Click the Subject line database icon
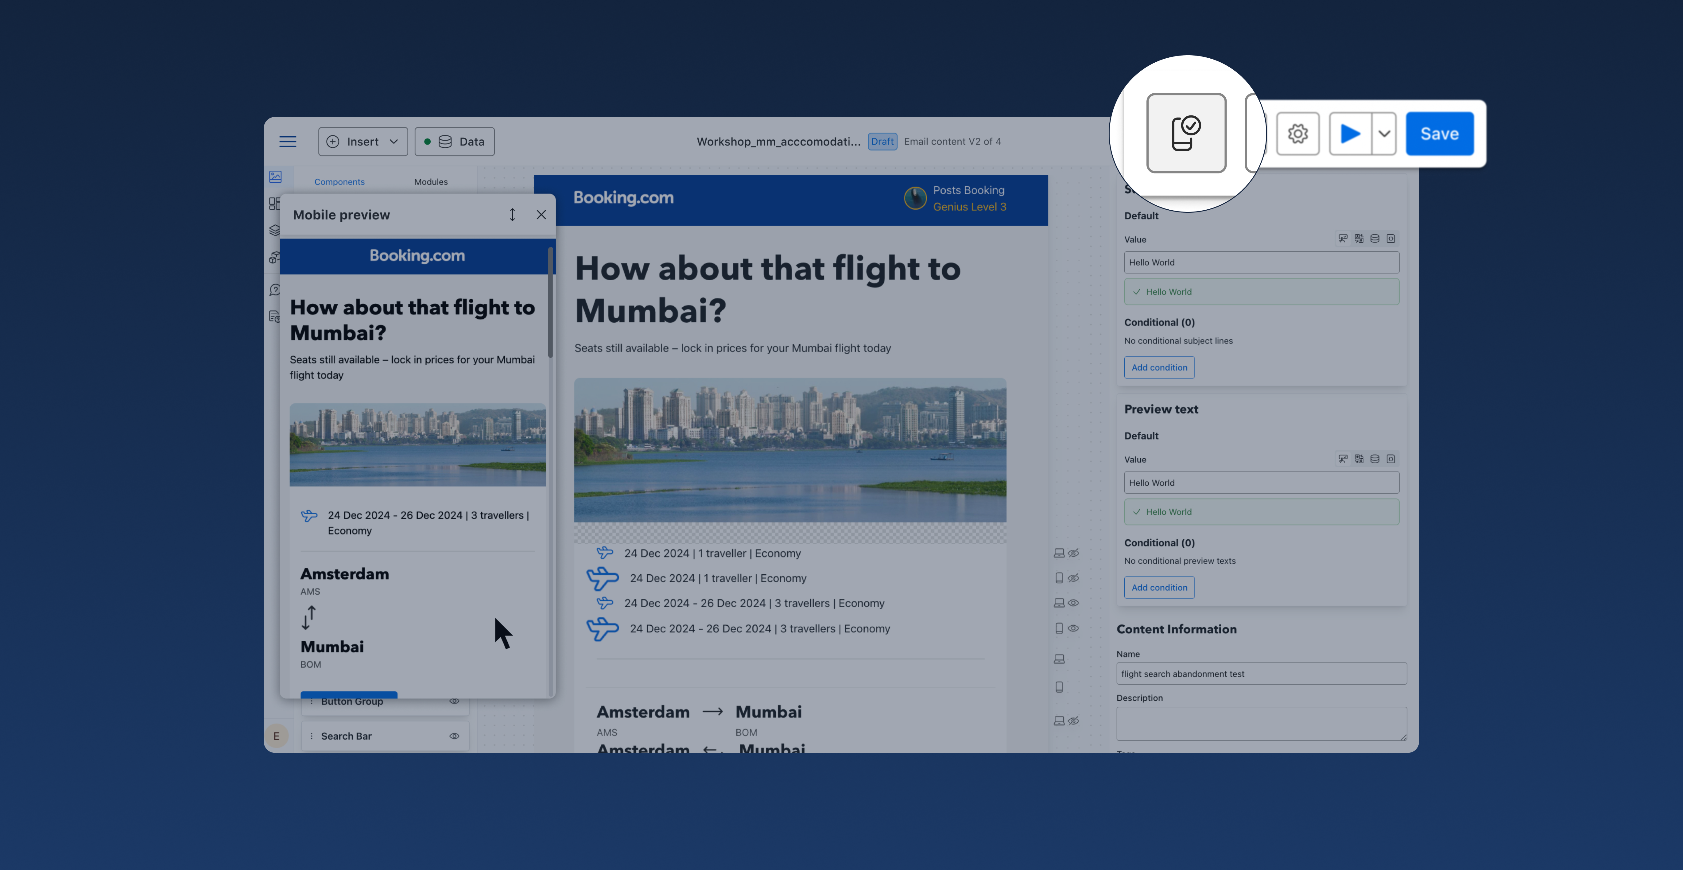The width and height of the screenshot is (1683, 870). (1375, 239)
